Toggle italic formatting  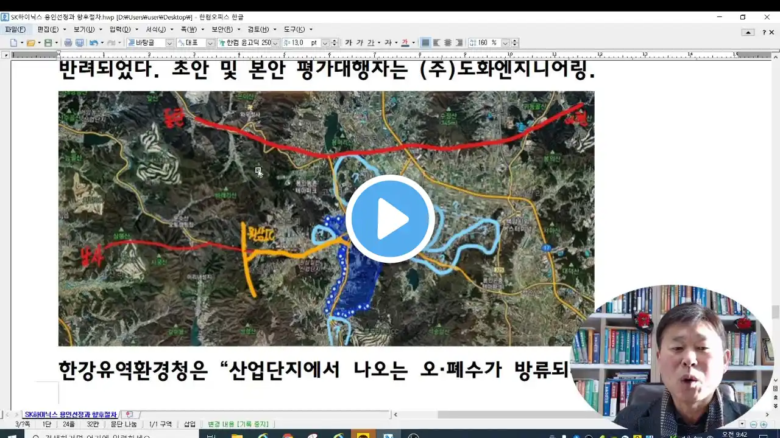tap(360, 43)
